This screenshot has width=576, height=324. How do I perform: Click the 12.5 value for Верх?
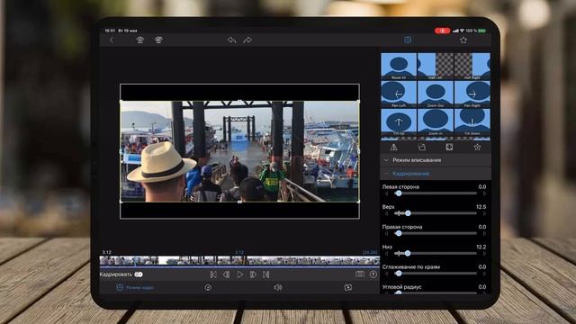(481, 207)
